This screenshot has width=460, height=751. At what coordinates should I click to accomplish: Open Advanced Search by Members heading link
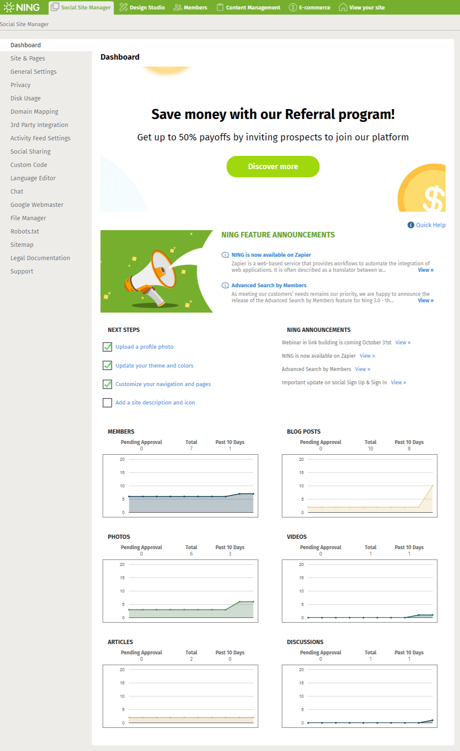(269, 286)
